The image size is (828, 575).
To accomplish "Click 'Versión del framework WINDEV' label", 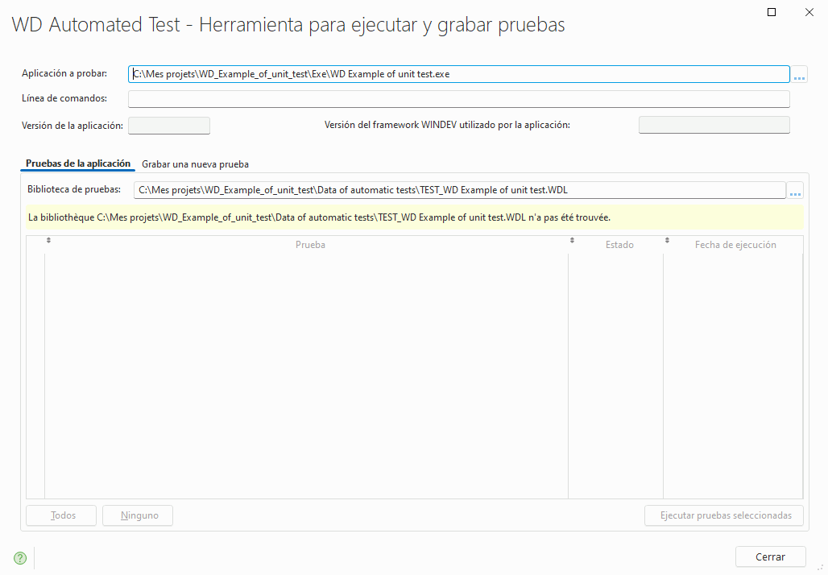I will [x=447, y=125].
